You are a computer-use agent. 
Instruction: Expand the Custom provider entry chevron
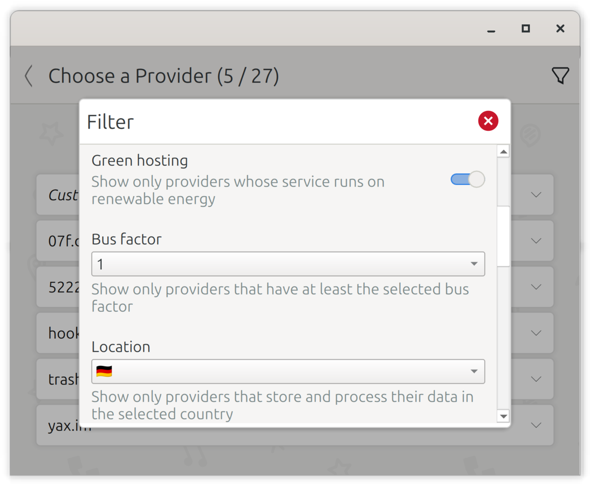click(536, 195)
